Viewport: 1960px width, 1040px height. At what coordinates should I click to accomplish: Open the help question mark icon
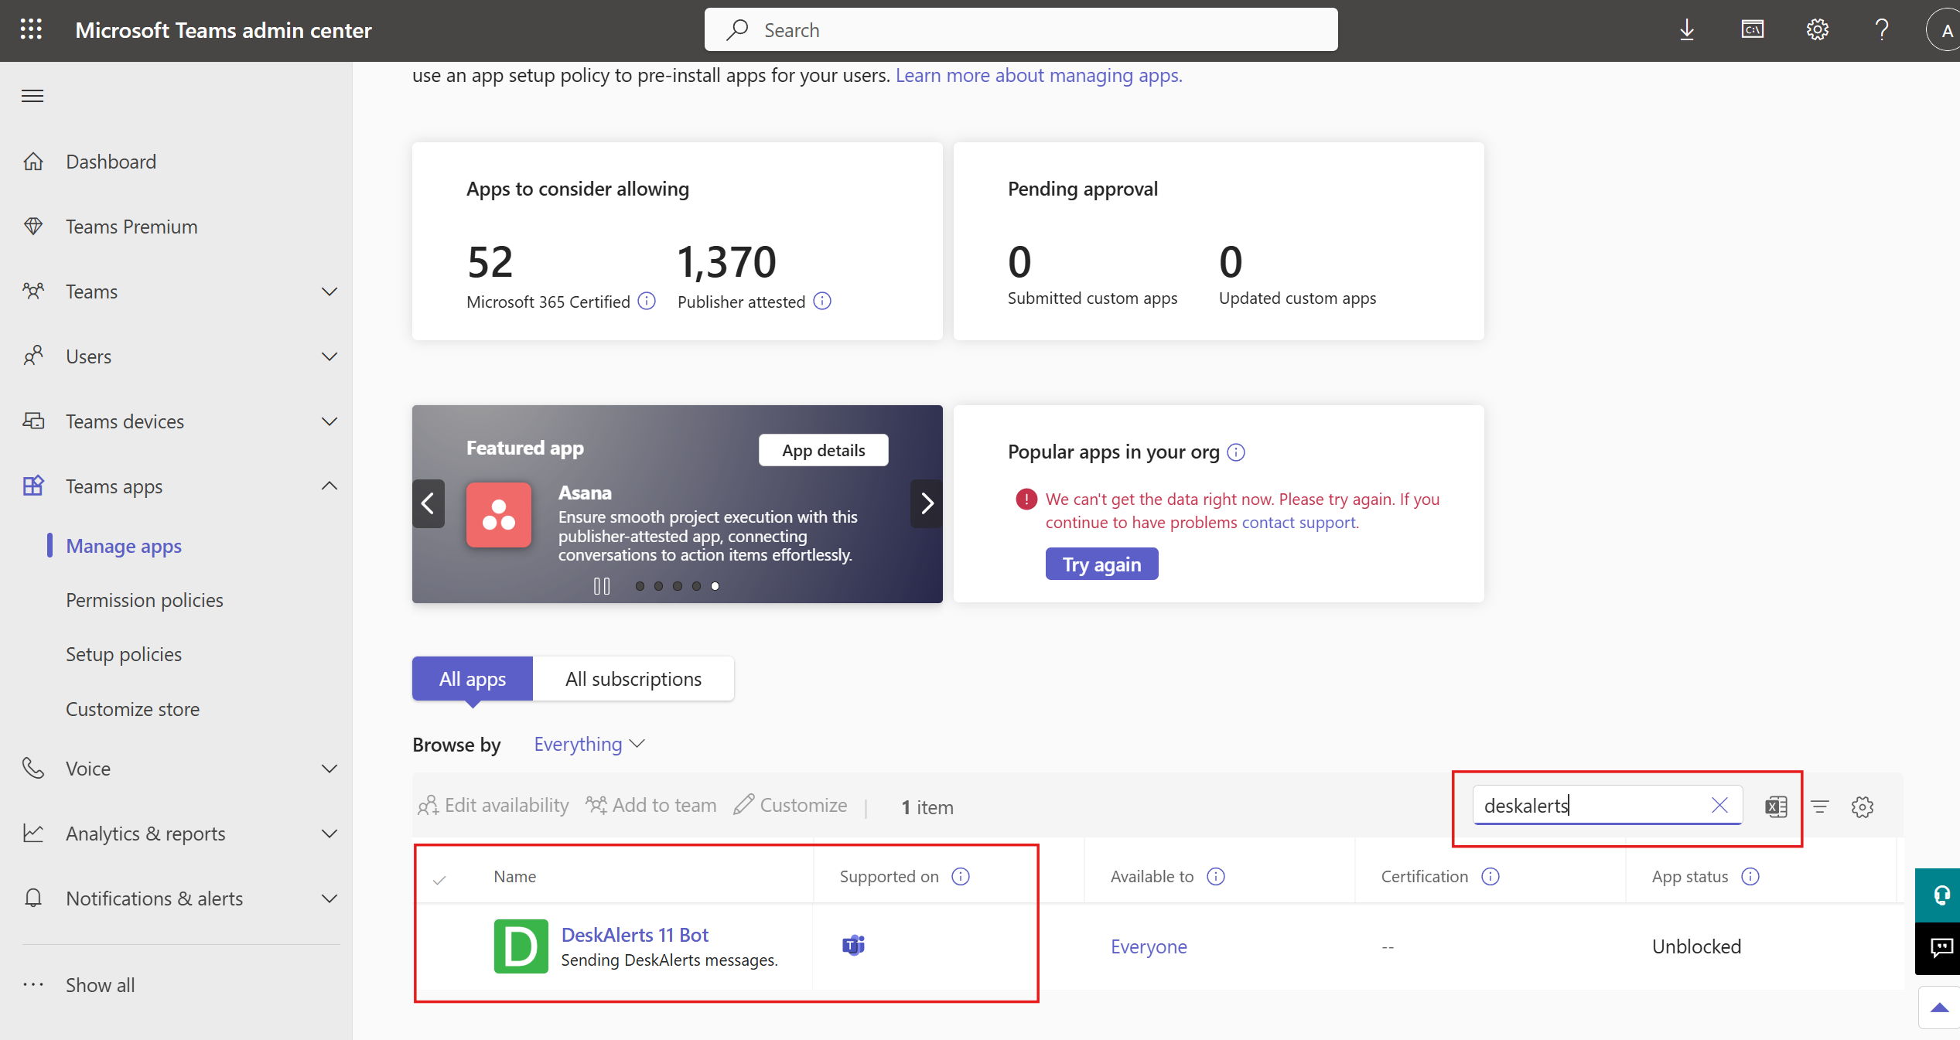point(1882,29)
